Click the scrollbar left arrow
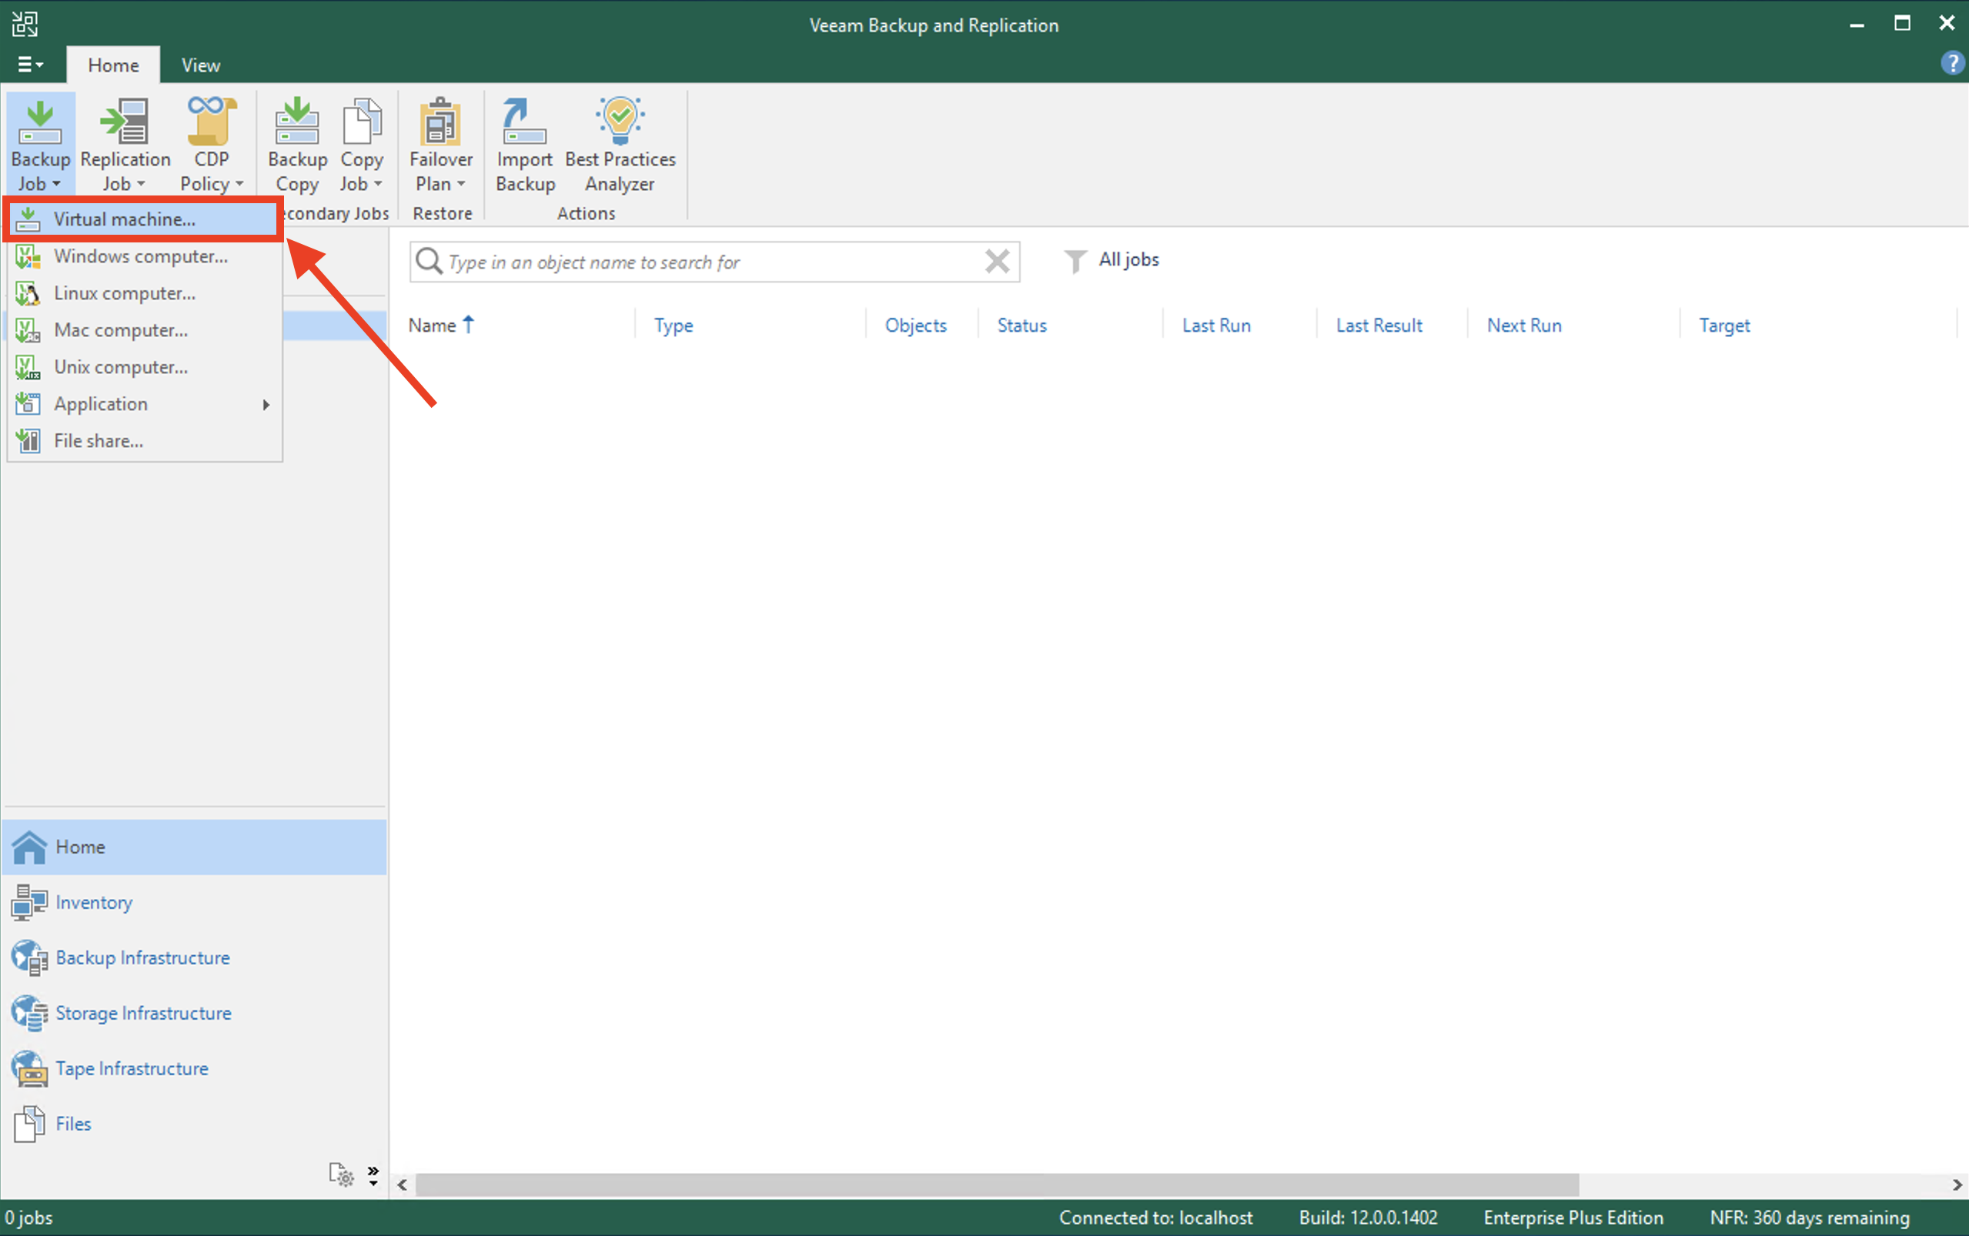 tap(402, 1184)
